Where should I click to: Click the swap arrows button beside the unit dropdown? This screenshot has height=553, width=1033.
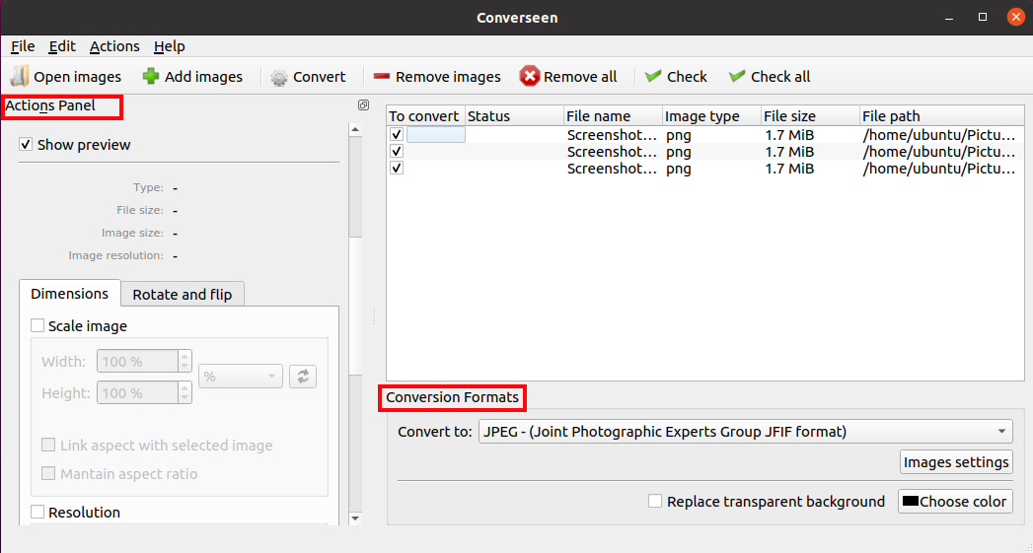[303, 377]
